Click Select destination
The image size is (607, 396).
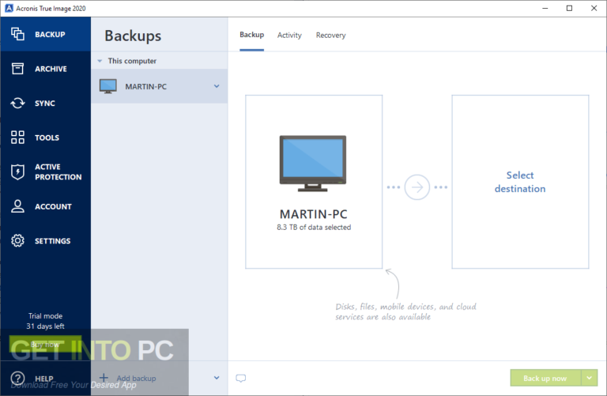pos(520,182)
